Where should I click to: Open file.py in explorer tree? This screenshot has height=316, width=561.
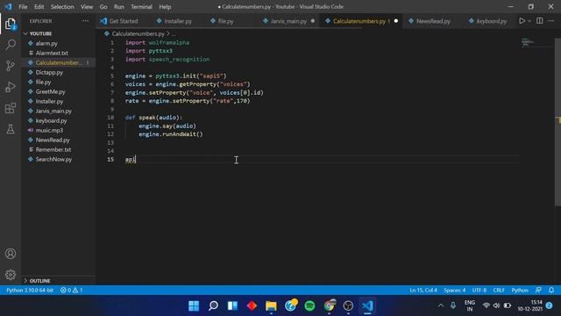(x=43, y=82)
